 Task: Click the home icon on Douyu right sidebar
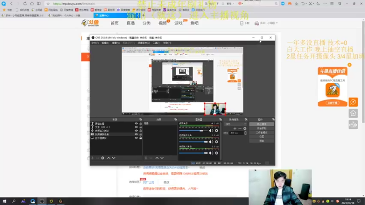[353, 113]
